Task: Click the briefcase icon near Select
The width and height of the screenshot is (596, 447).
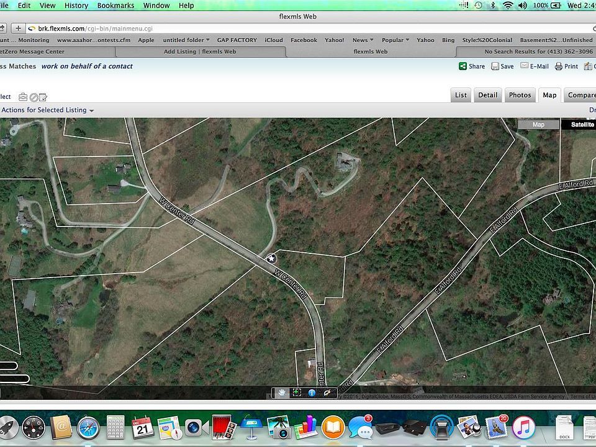Action: coord(23,97)
